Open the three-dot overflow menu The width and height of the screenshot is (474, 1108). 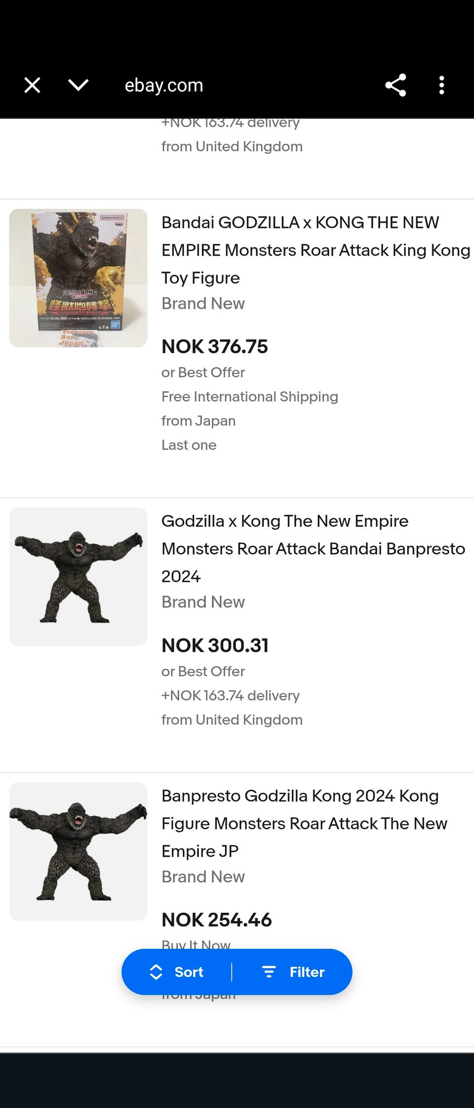click(x=441, y=85)
